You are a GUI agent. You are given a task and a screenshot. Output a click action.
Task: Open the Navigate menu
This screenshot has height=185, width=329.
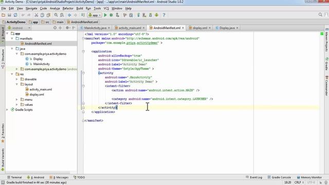[x=31, y=8]
